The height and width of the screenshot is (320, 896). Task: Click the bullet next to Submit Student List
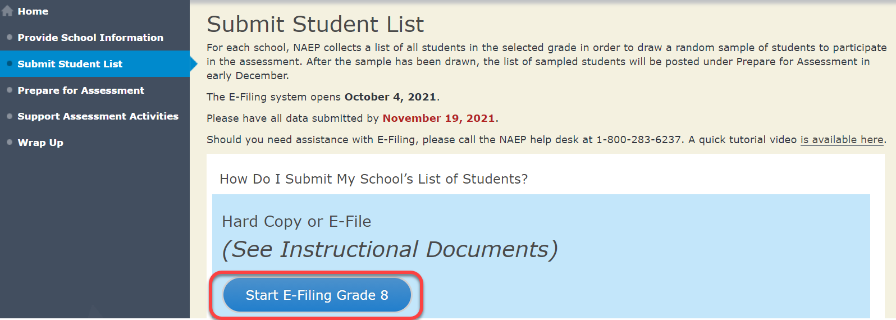click(10, 63)
